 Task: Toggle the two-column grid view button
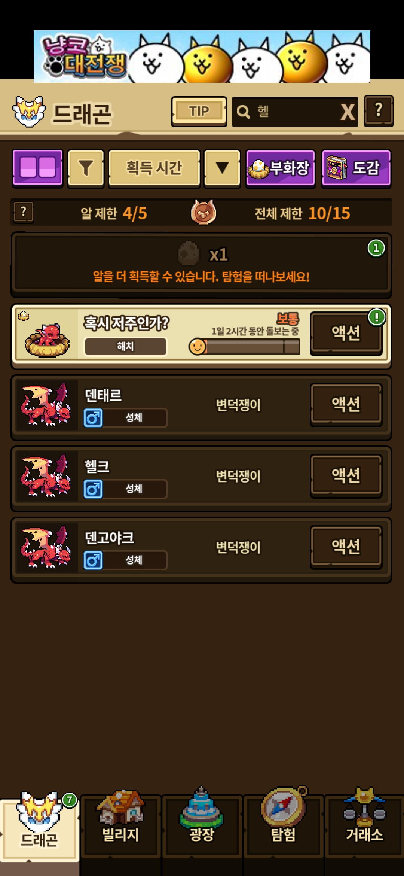[37, 168]
